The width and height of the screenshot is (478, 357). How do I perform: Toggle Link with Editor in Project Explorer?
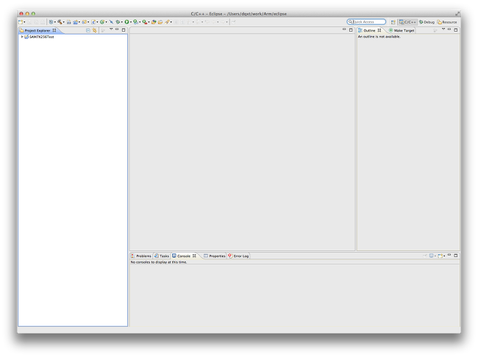[95, 30]
